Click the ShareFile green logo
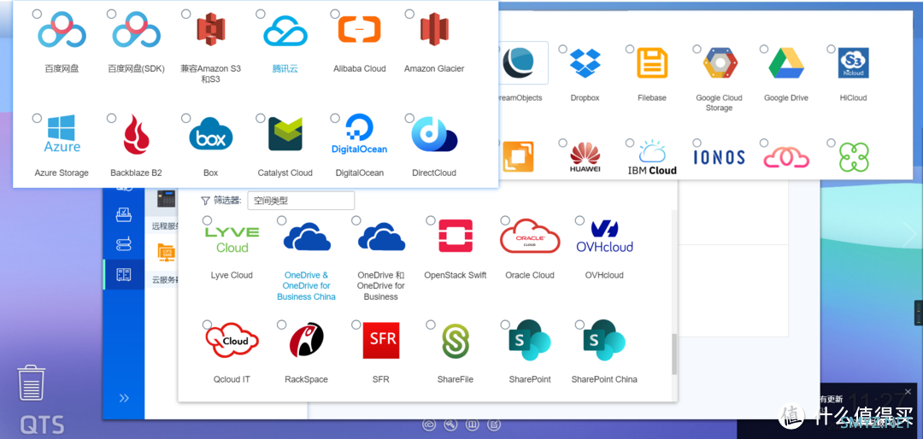 pos(456,341)
